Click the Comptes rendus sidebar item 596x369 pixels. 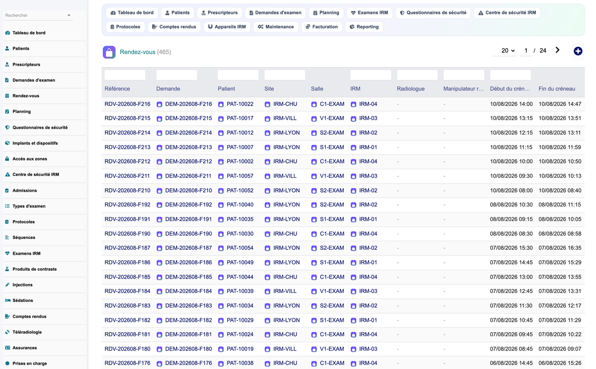pos(44,316)
